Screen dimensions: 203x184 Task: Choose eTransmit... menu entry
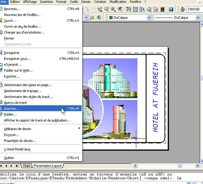coord(41,64)
